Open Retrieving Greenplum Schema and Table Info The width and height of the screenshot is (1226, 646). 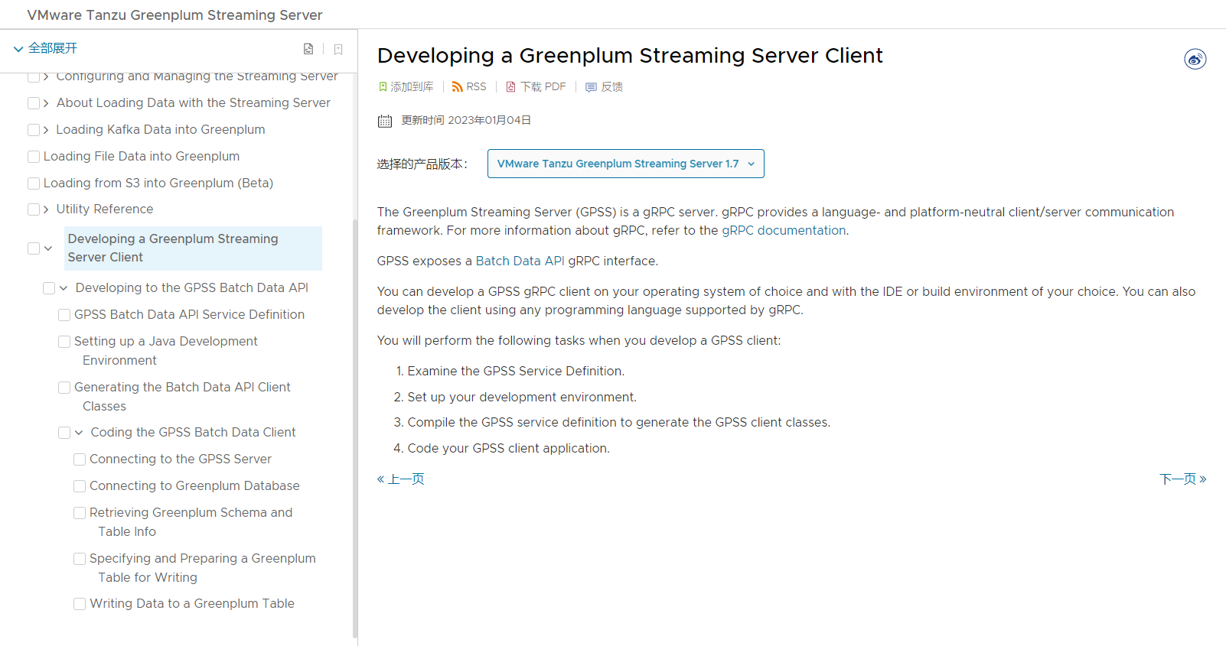[x=191, y=522]
